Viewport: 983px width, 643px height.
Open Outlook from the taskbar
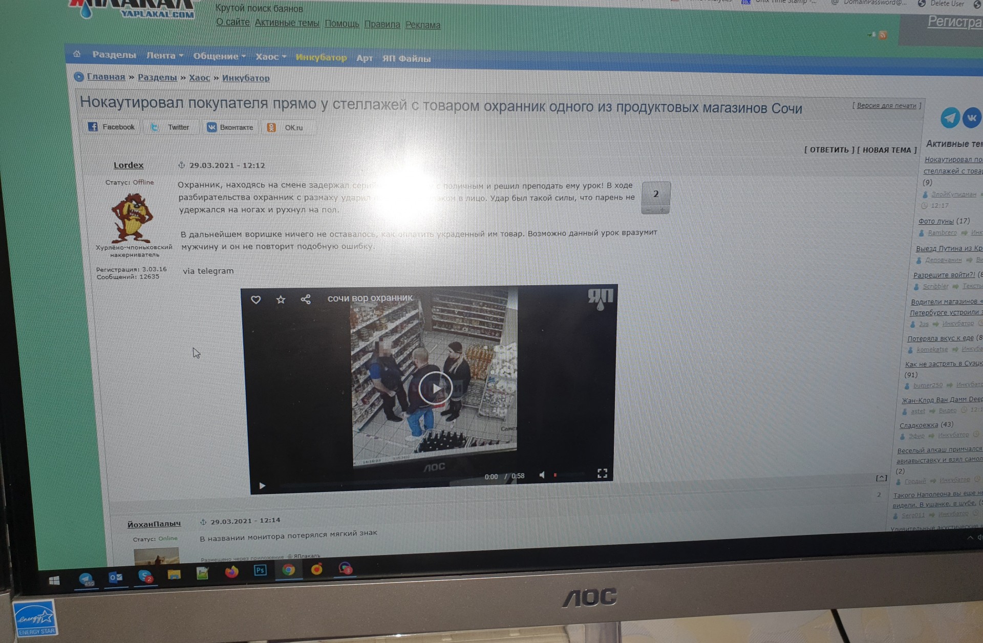click(116, 577)
